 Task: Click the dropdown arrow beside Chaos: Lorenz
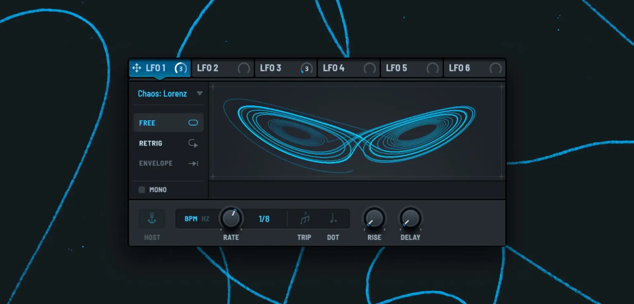click(x=199, y=94)
